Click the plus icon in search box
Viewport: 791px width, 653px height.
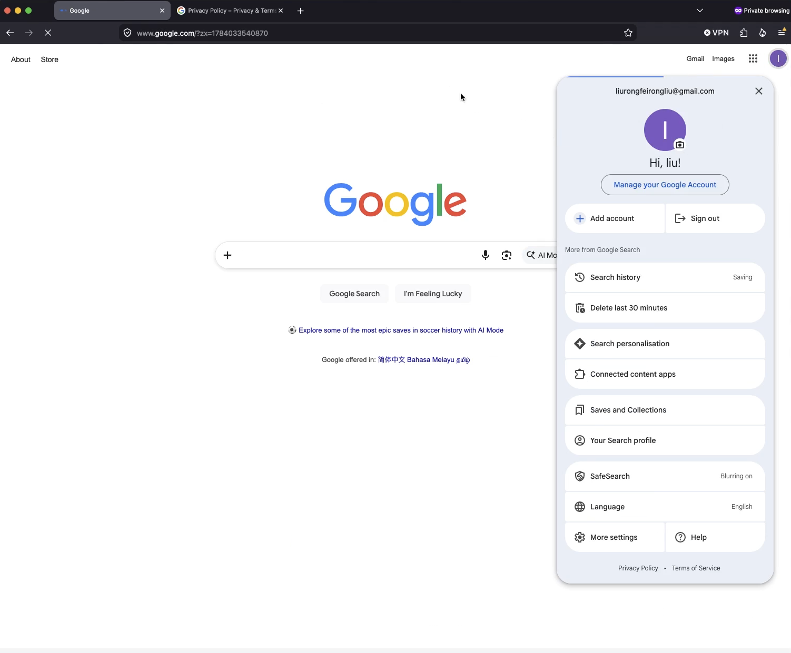click(x=228, y=255)
